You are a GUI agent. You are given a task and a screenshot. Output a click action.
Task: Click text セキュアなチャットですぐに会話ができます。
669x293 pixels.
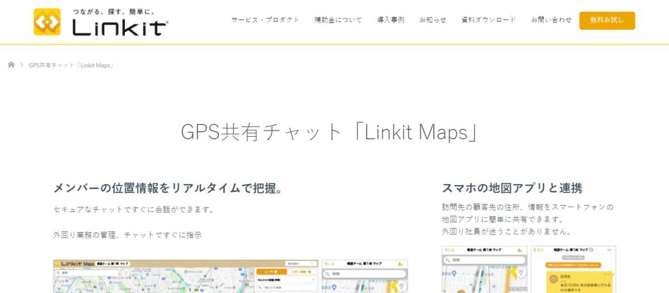(x=134, y=210)
